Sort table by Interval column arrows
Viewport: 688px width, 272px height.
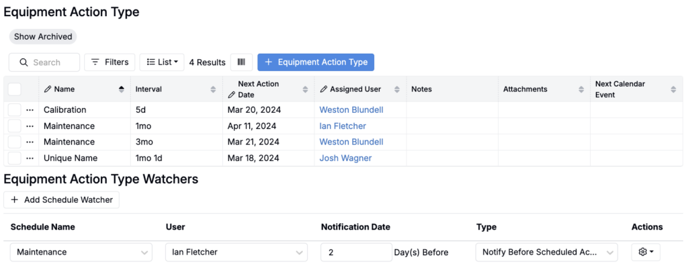click(213, 89)
